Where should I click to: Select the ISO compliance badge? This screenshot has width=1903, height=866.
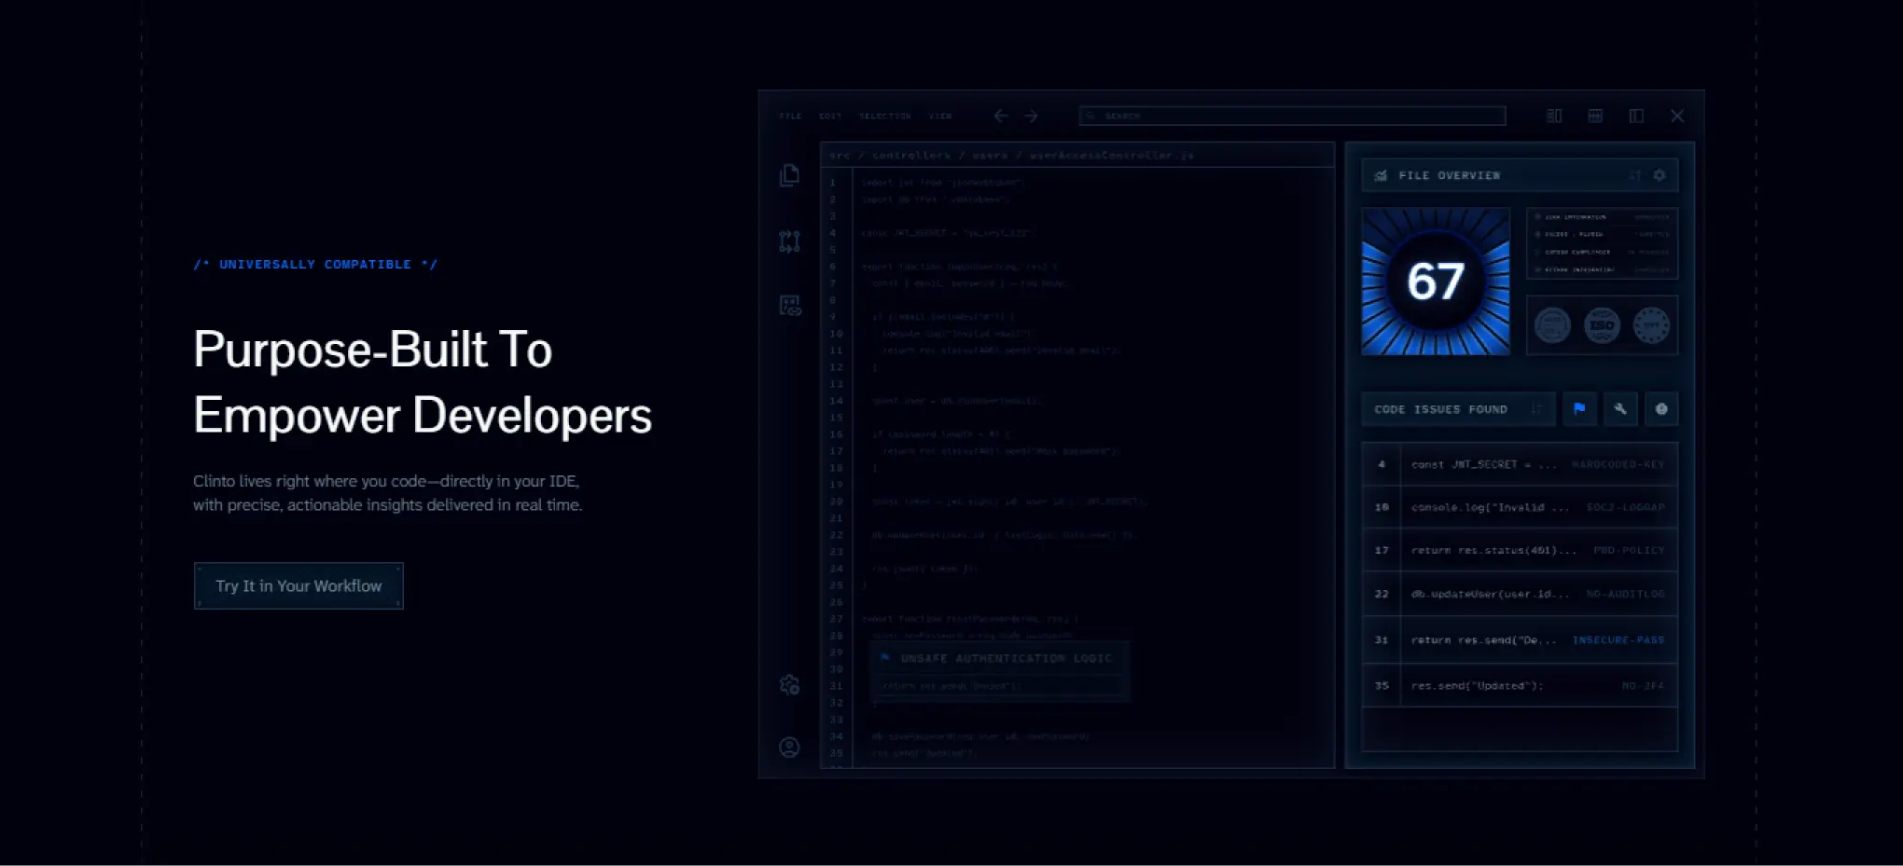click(x=1603, y=325)
